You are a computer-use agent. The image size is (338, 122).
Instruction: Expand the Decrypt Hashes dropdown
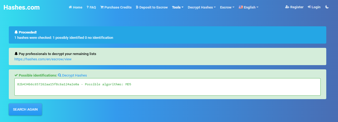click(202, 7)
